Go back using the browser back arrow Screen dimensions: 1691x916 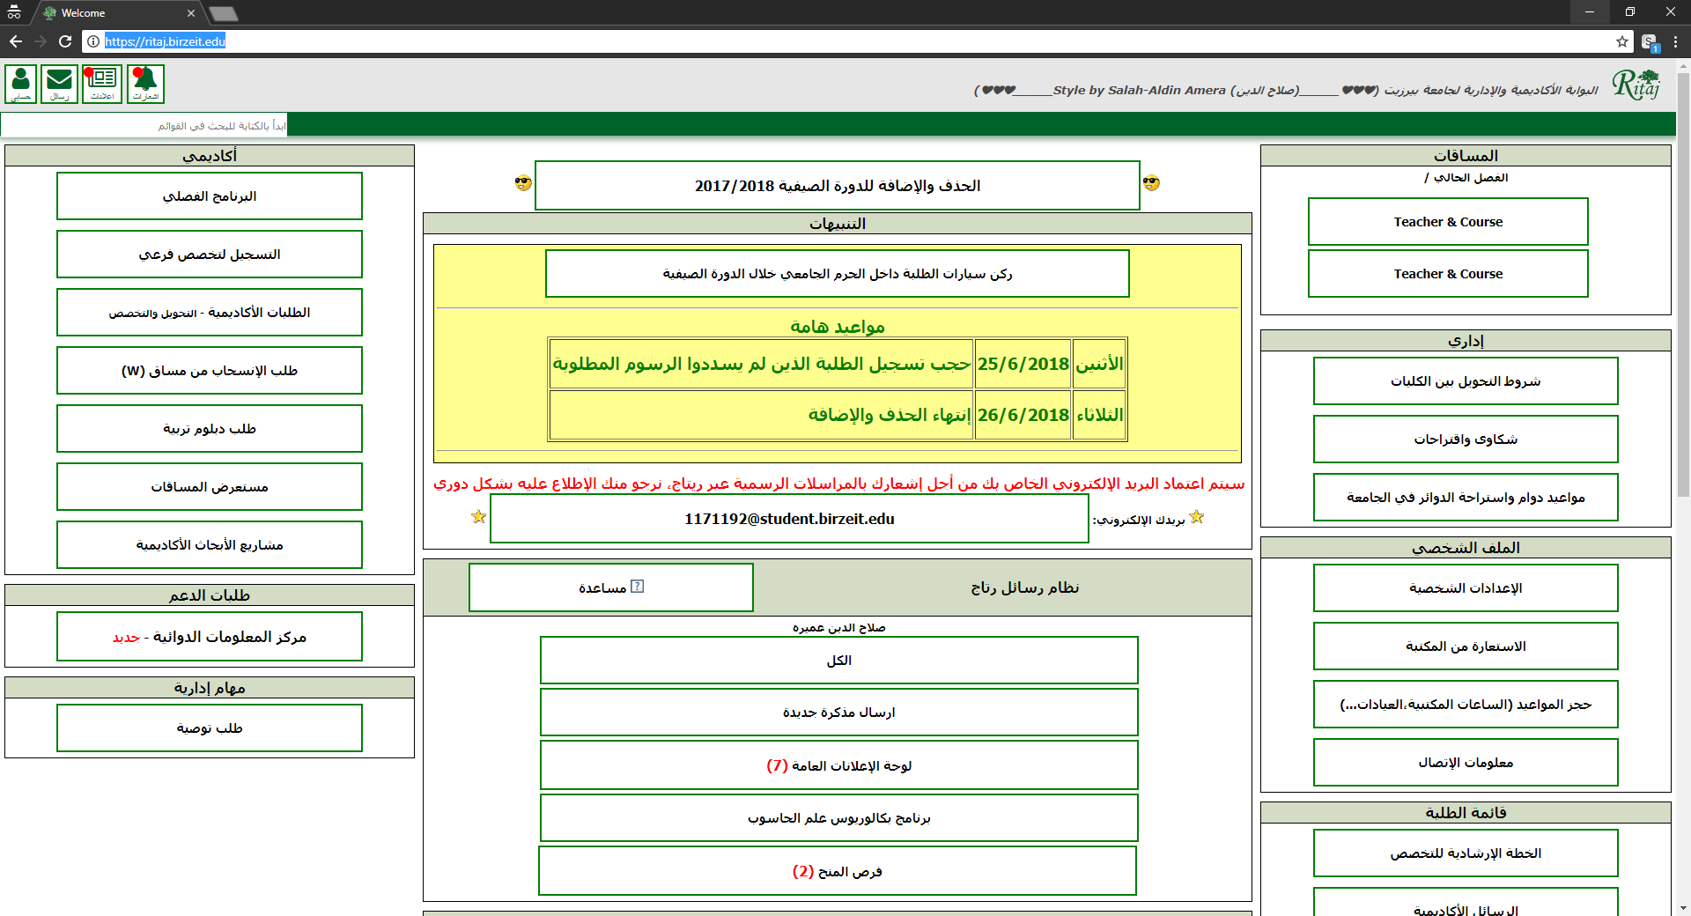16,41
